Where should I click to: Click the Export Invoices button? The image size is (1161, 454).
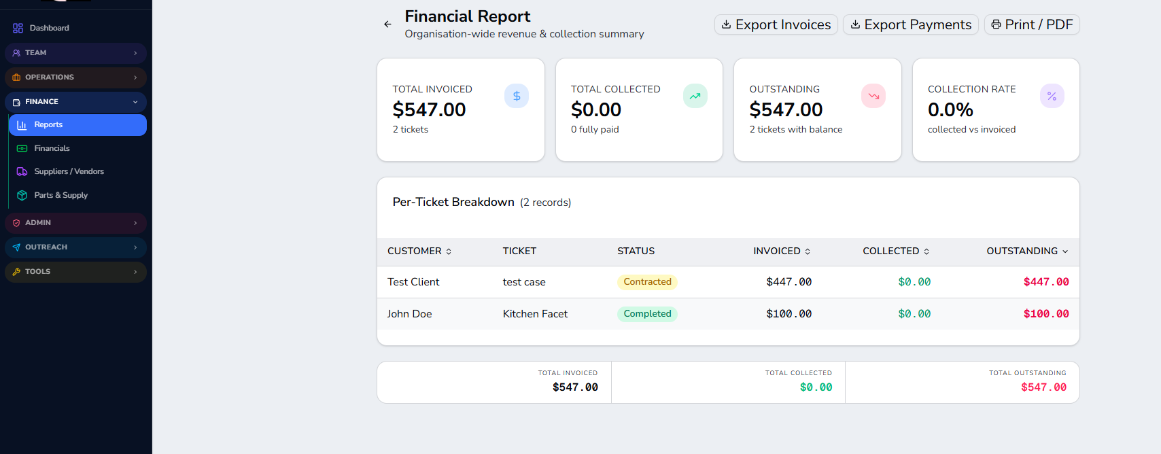[x=776, y=24]
